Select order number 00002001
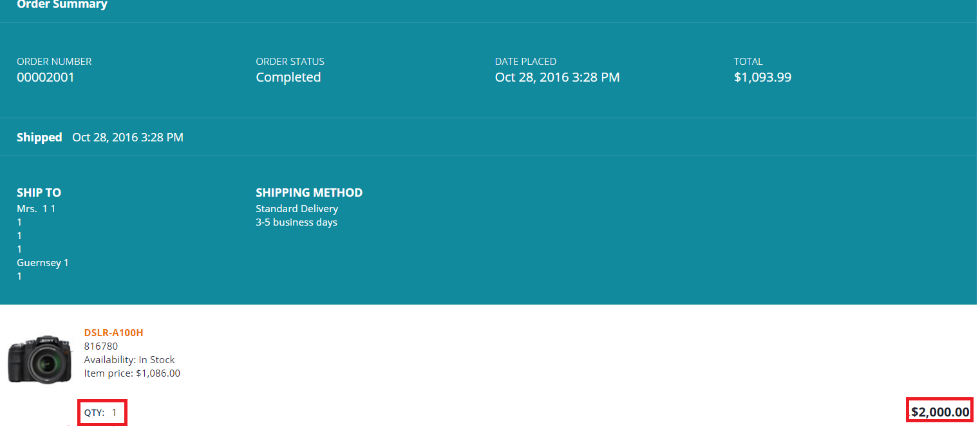Screen dimensions: 980x430 click(x=46, y=77)
